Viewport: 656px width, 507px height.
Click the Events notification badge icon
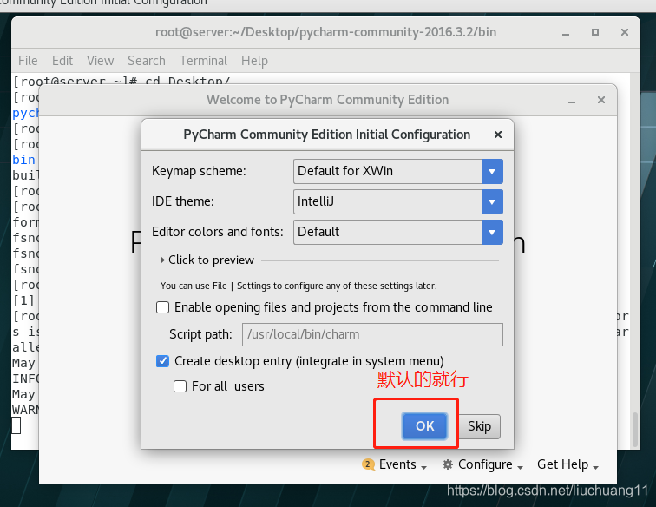368,464
